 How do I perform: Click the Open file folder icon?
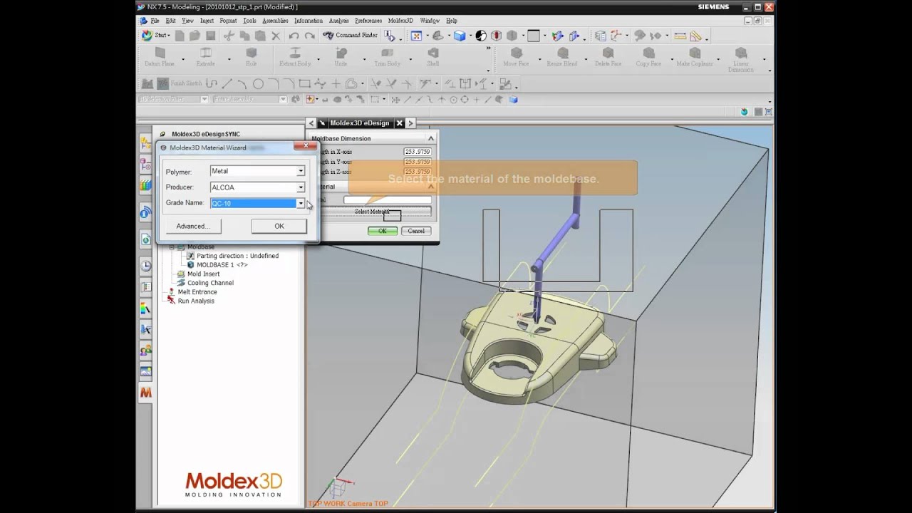195,36
